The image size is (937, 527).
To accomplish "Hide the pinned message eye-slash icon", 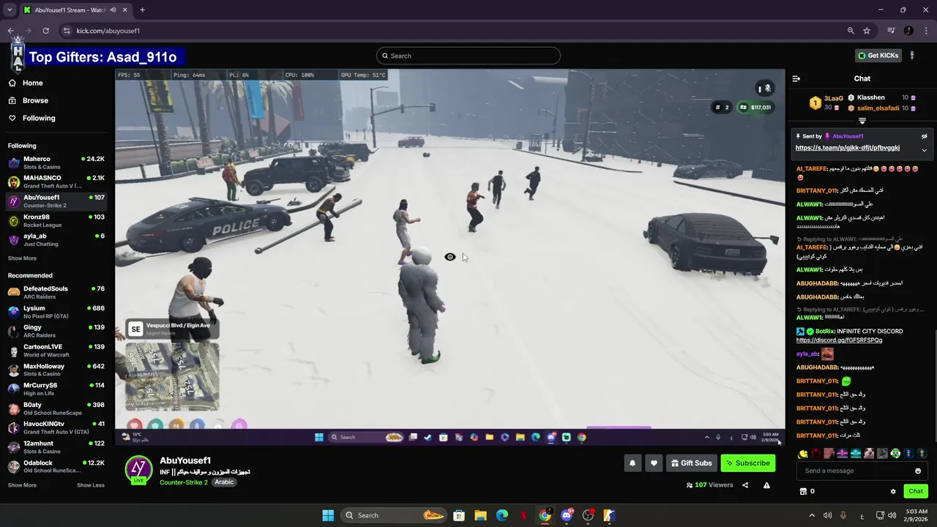I will click(x=924, y=136).
